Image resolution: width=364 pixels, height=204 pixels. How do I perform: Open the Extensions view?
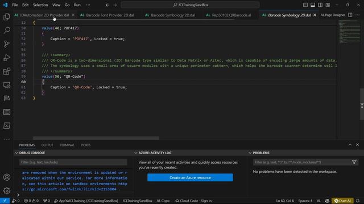[x=7, y=71]
